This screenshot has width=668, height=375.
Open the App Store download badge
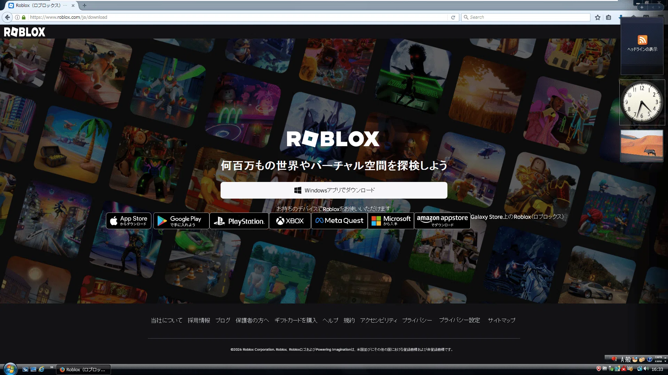coord(128,221)
